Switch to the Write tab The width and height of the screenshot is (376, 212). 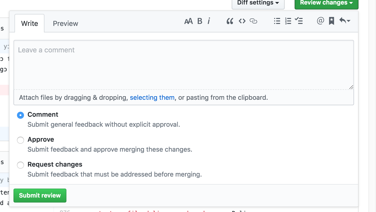point(29,23)
